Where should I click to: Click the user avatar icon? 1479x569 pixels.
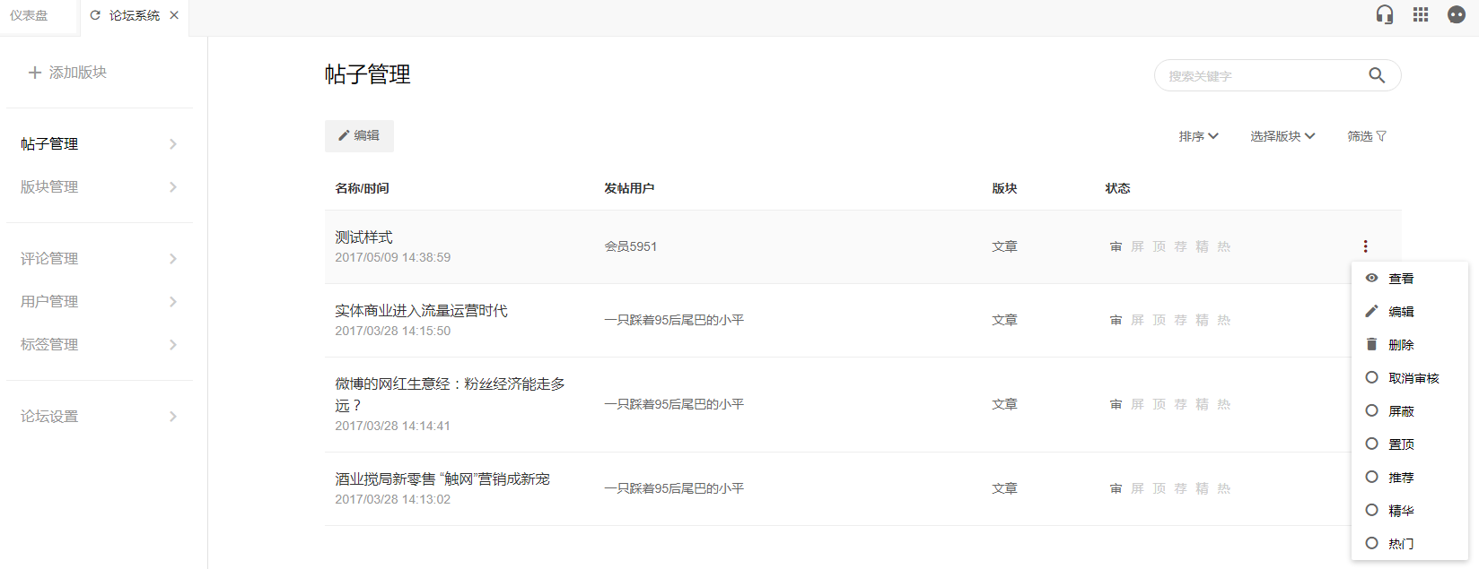coord(1457,15)
